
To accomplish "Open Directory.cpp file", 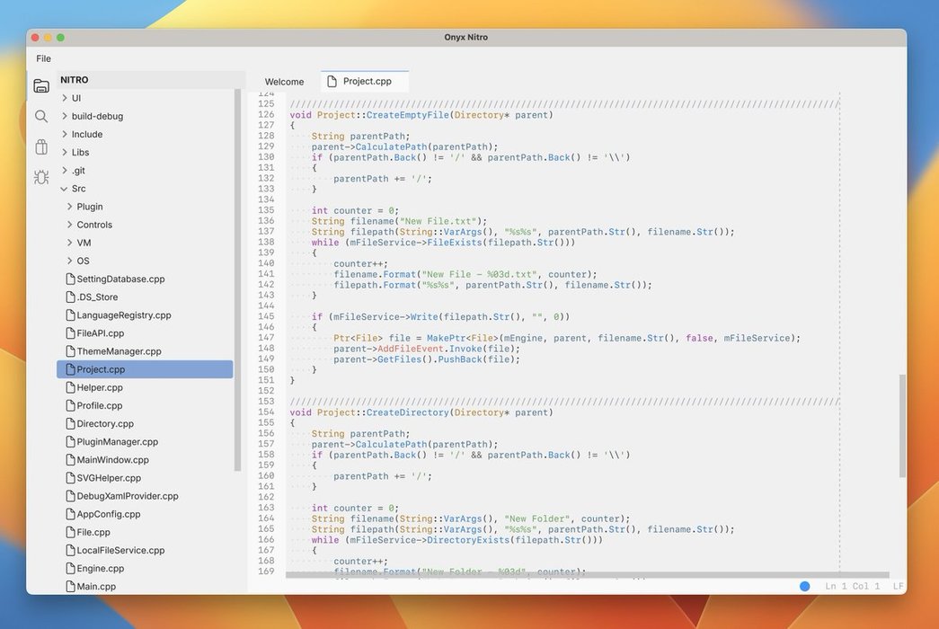I will (105, 423).
